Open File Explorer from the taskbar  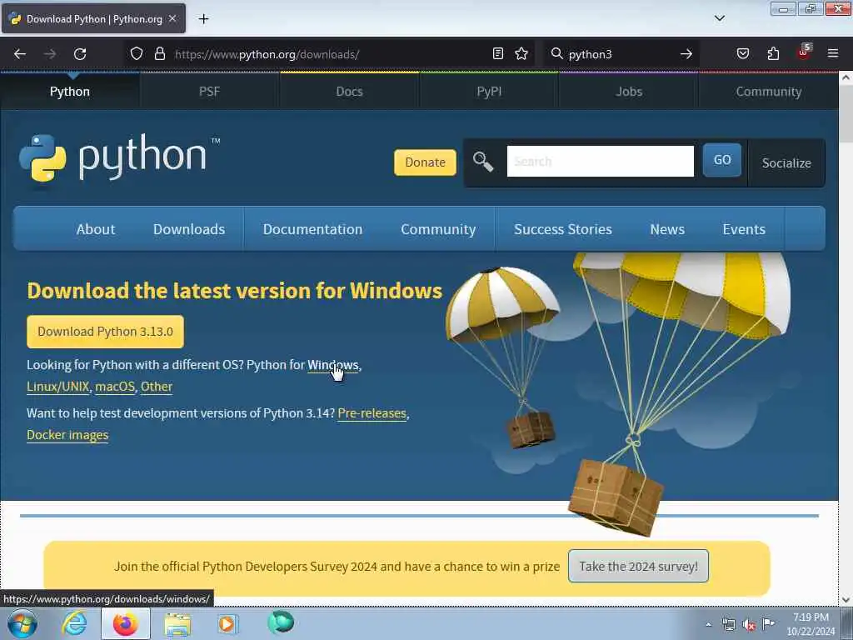(x=177, y=624)
